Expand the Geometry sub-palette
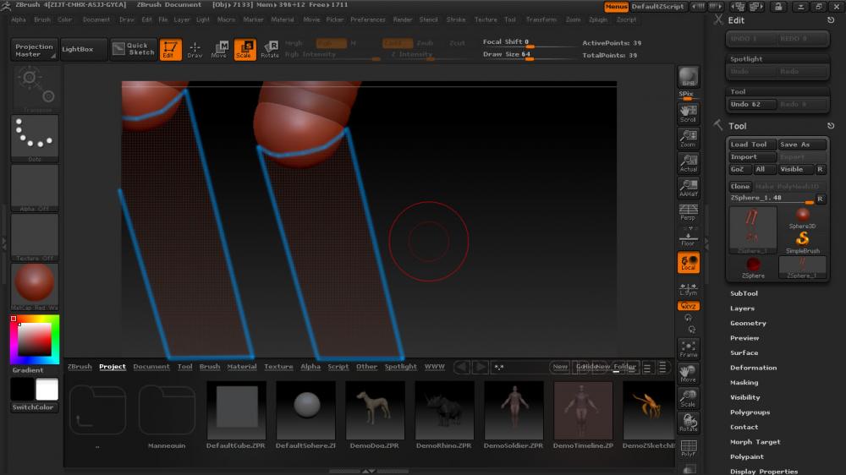Screen dimensions: 846x475 pos(748,323)
